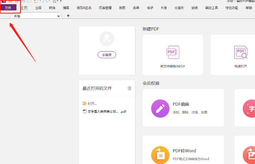Close the 开始 document tab
The height and width of the screenshot is (164, 255).
(x=58, y=16)
